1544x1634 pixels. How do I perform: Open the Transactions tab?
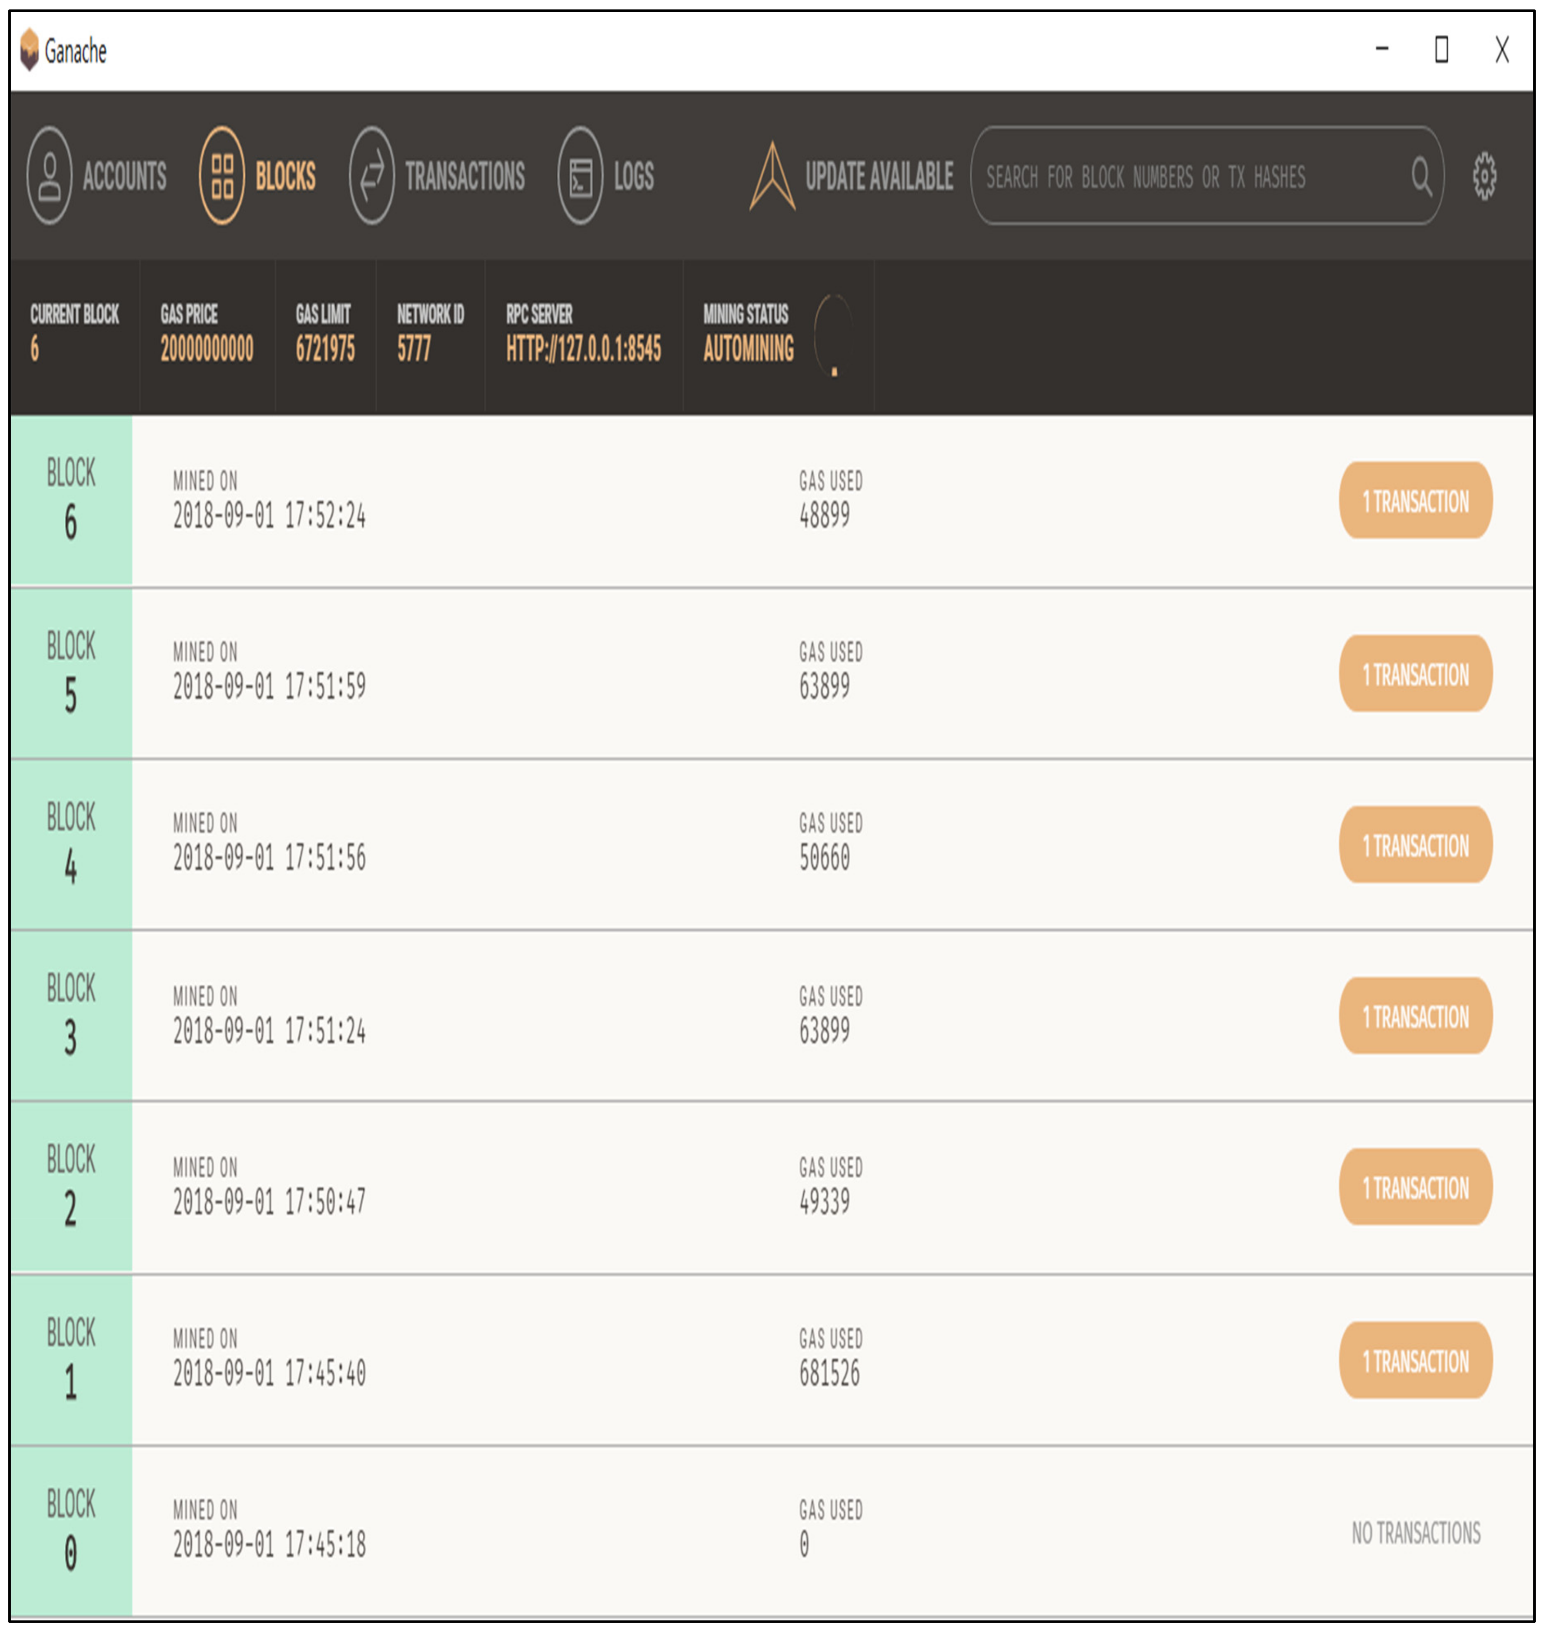464,176
